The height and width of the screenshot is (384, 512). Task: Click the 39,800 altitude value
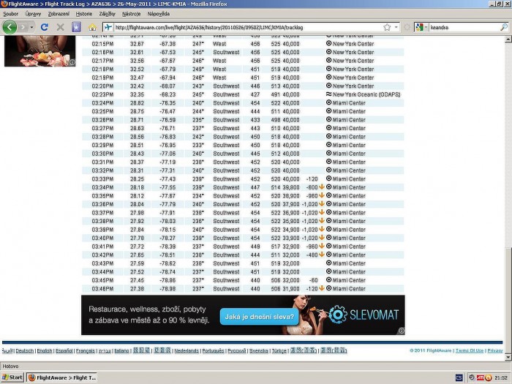[x=291, y=187]
